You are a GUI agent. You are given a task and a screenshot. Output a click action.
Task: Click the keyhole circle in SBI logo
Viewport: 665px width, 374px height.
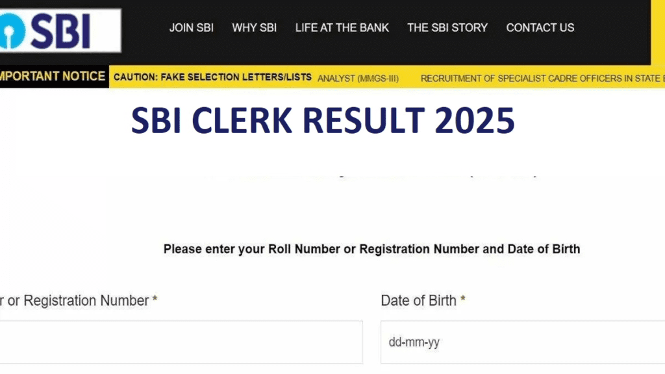pos(10,31)
